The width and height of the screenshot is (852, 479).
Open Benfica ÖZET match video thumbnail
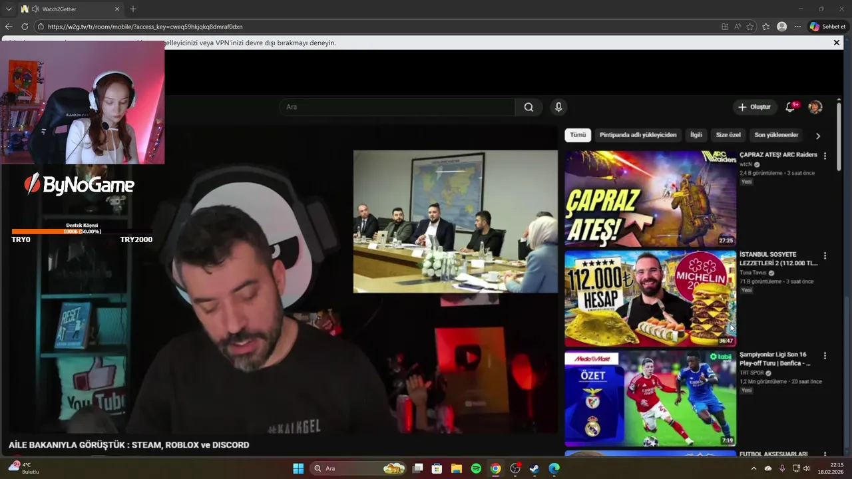[650, 399]
